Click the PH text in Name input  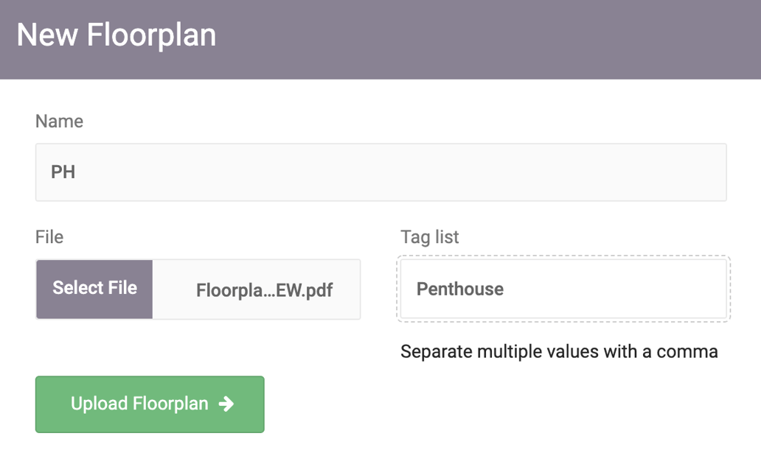[x=63, y=172]
